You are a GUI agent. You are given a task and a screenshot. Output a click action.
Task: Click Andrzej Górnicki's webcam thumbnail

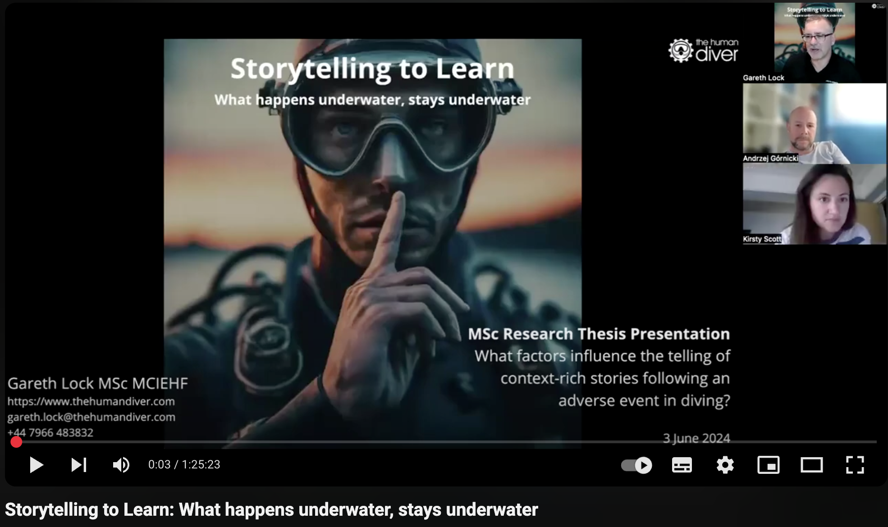coord(814,123)
